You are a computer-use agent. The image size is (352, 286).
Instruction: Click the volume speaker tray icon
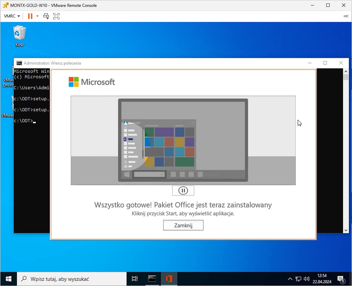click(307, 279)
